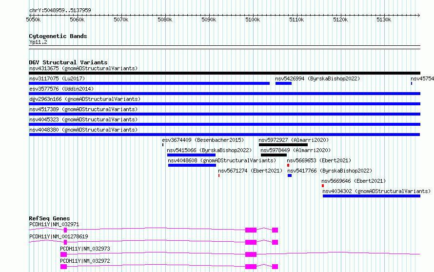Select small blue nsv5417766 (ByrskaBishop2022) bar
The width and height of the screenshot is (434, 272).
tap(290, 175)
